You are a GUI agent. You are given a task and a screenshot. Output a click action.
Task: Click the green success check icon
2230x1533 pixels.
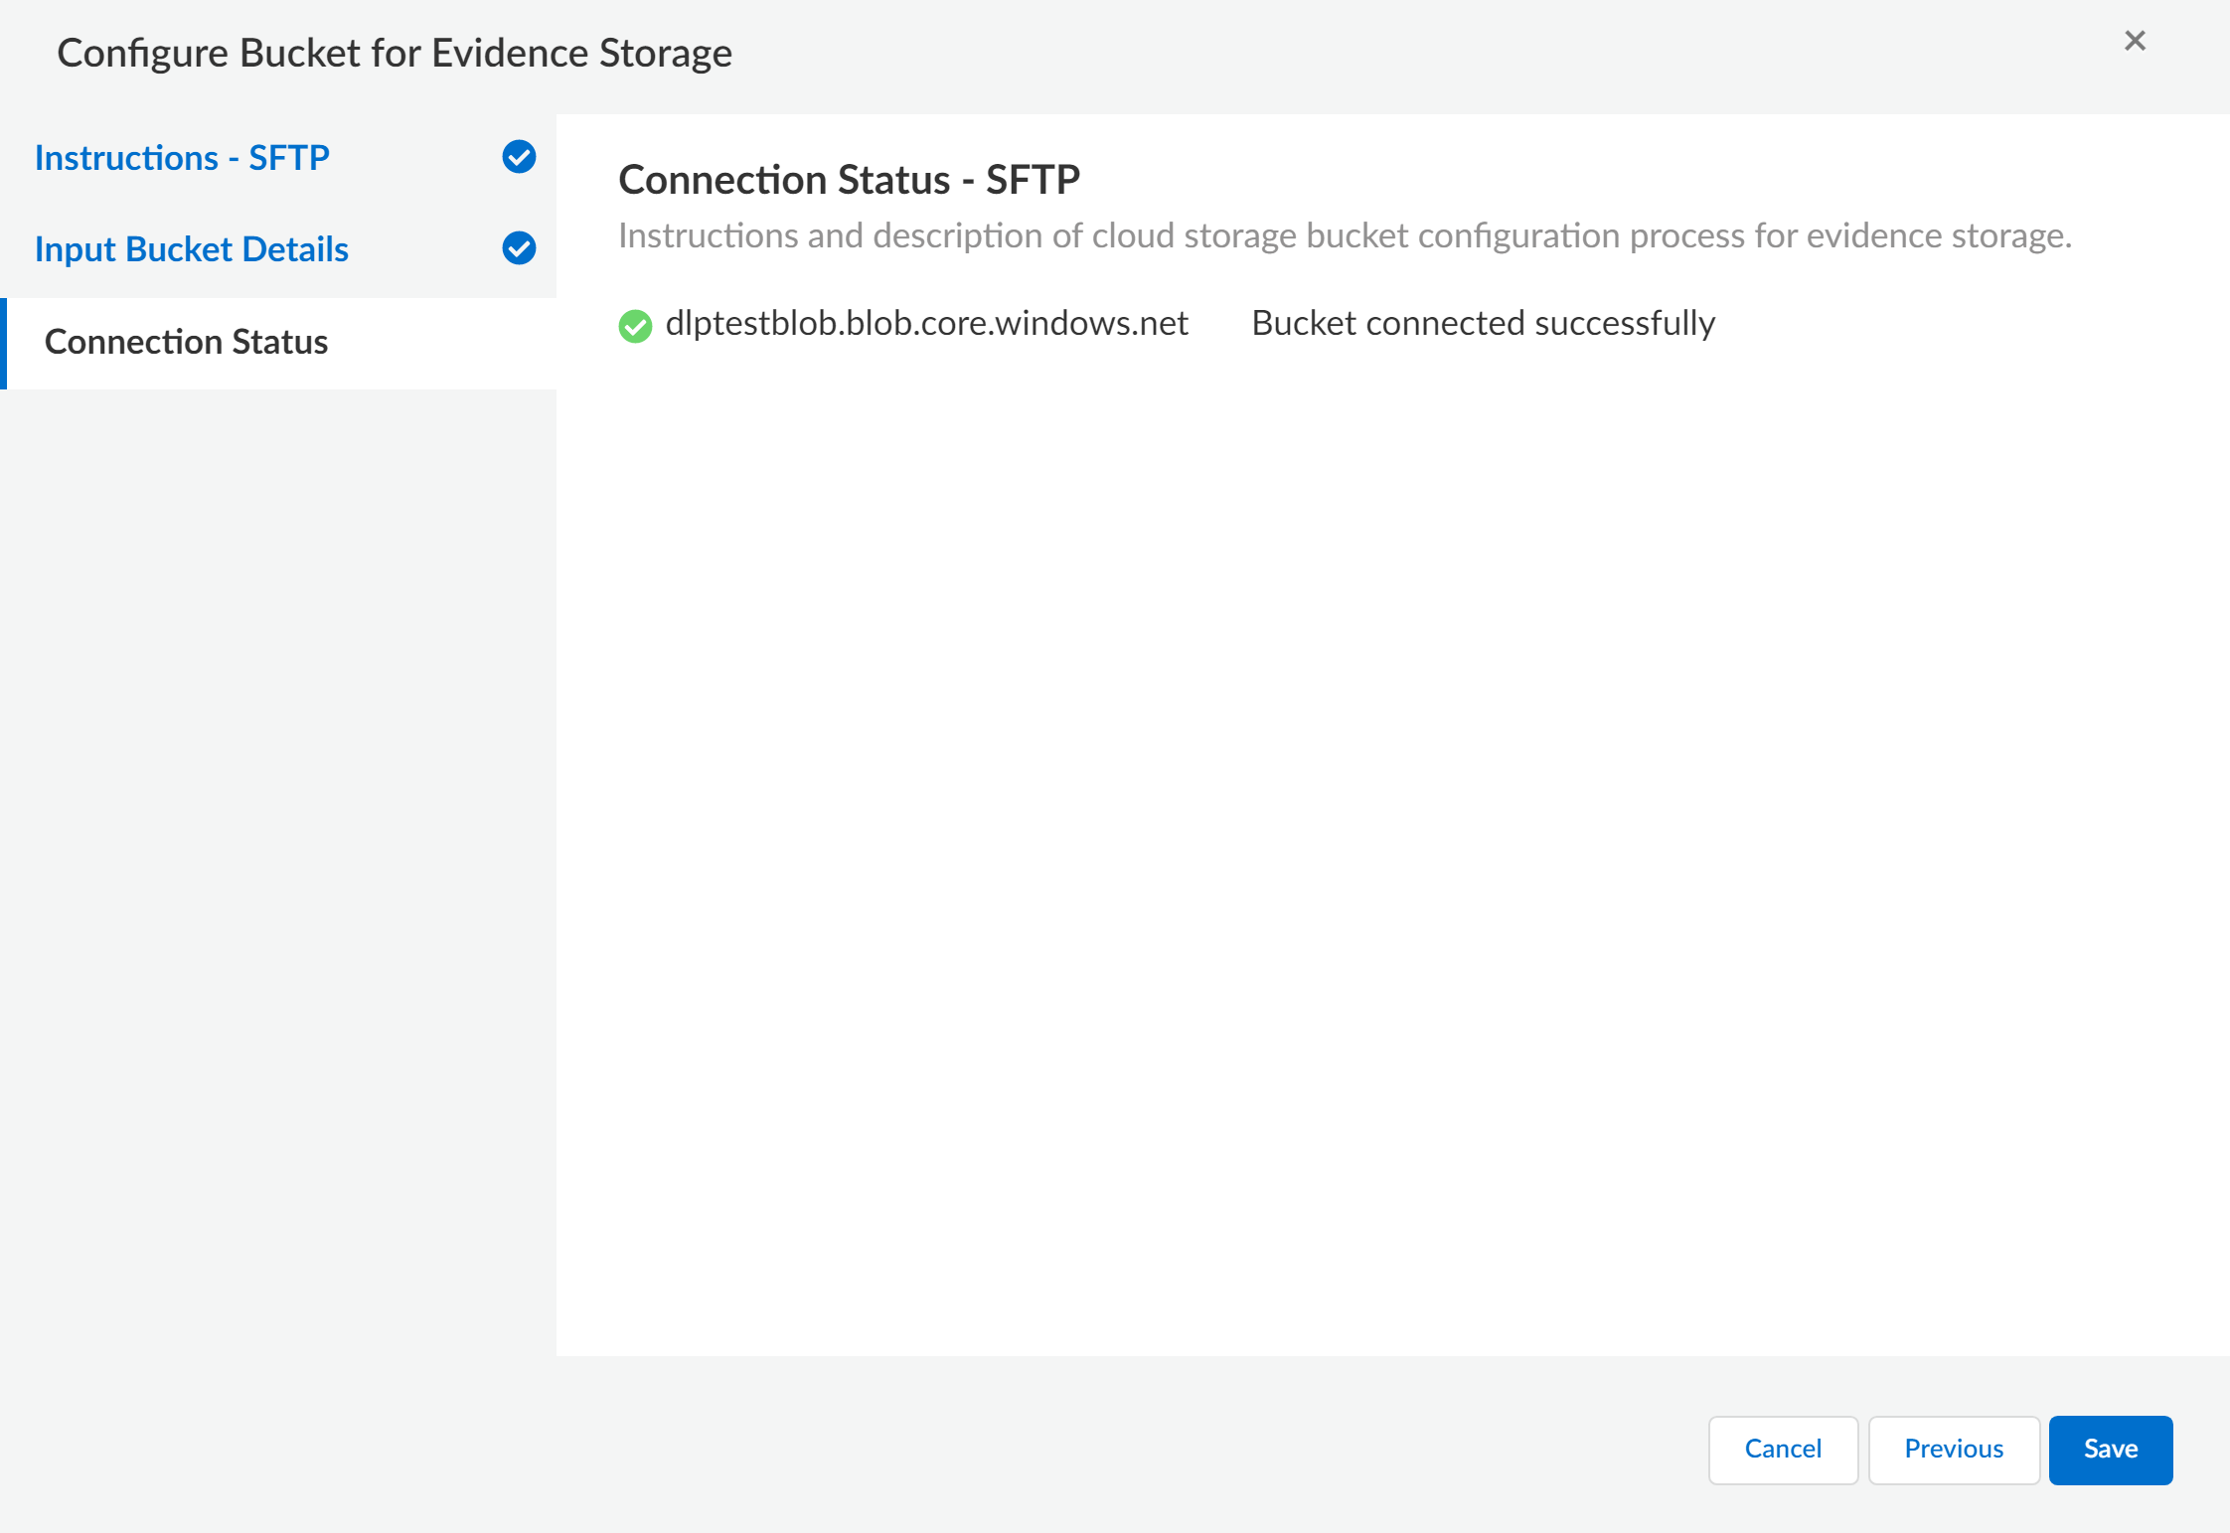(x=635, y=326)
